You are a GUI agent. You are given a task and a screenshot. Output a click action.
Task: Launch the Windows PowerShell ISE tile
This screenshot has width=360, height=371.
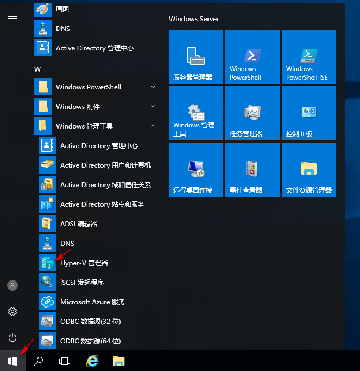click(309, 57)
